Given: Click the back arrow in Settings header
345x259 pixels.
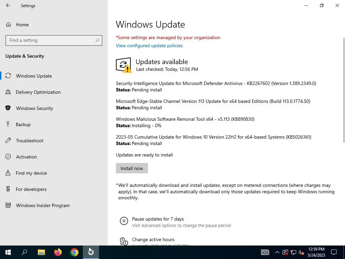Looking at the screenshot, I should point(8,5).
